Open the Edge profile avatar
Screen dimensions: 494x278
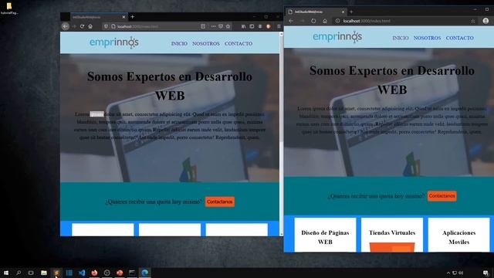coord(486,21)
